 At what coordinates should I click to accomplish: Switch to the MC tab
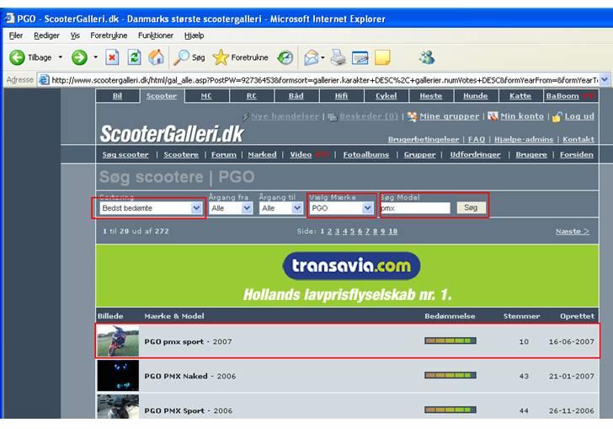[207, 96]
